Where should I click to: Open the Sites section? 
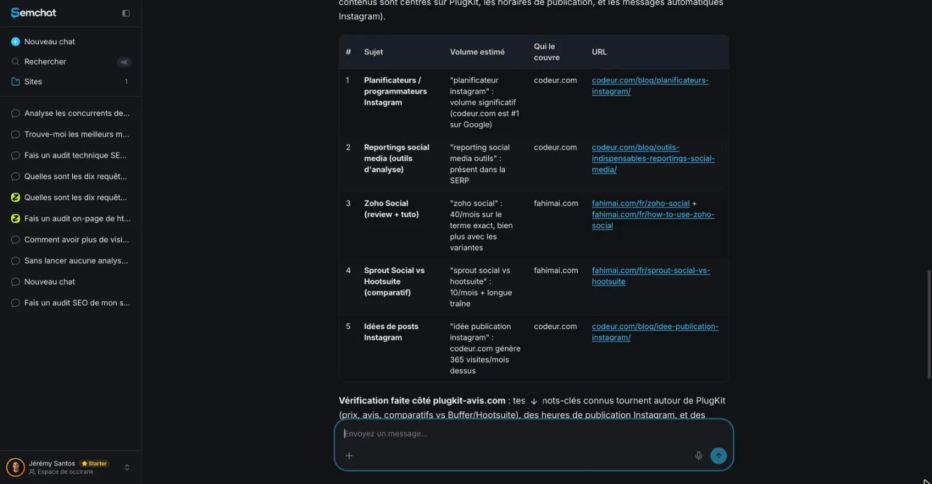[71, 81]
